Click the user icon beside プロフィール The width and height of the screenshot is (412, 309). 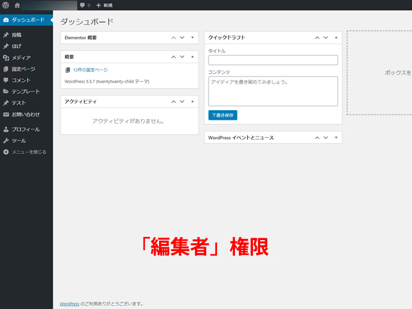tap(6, 129)
